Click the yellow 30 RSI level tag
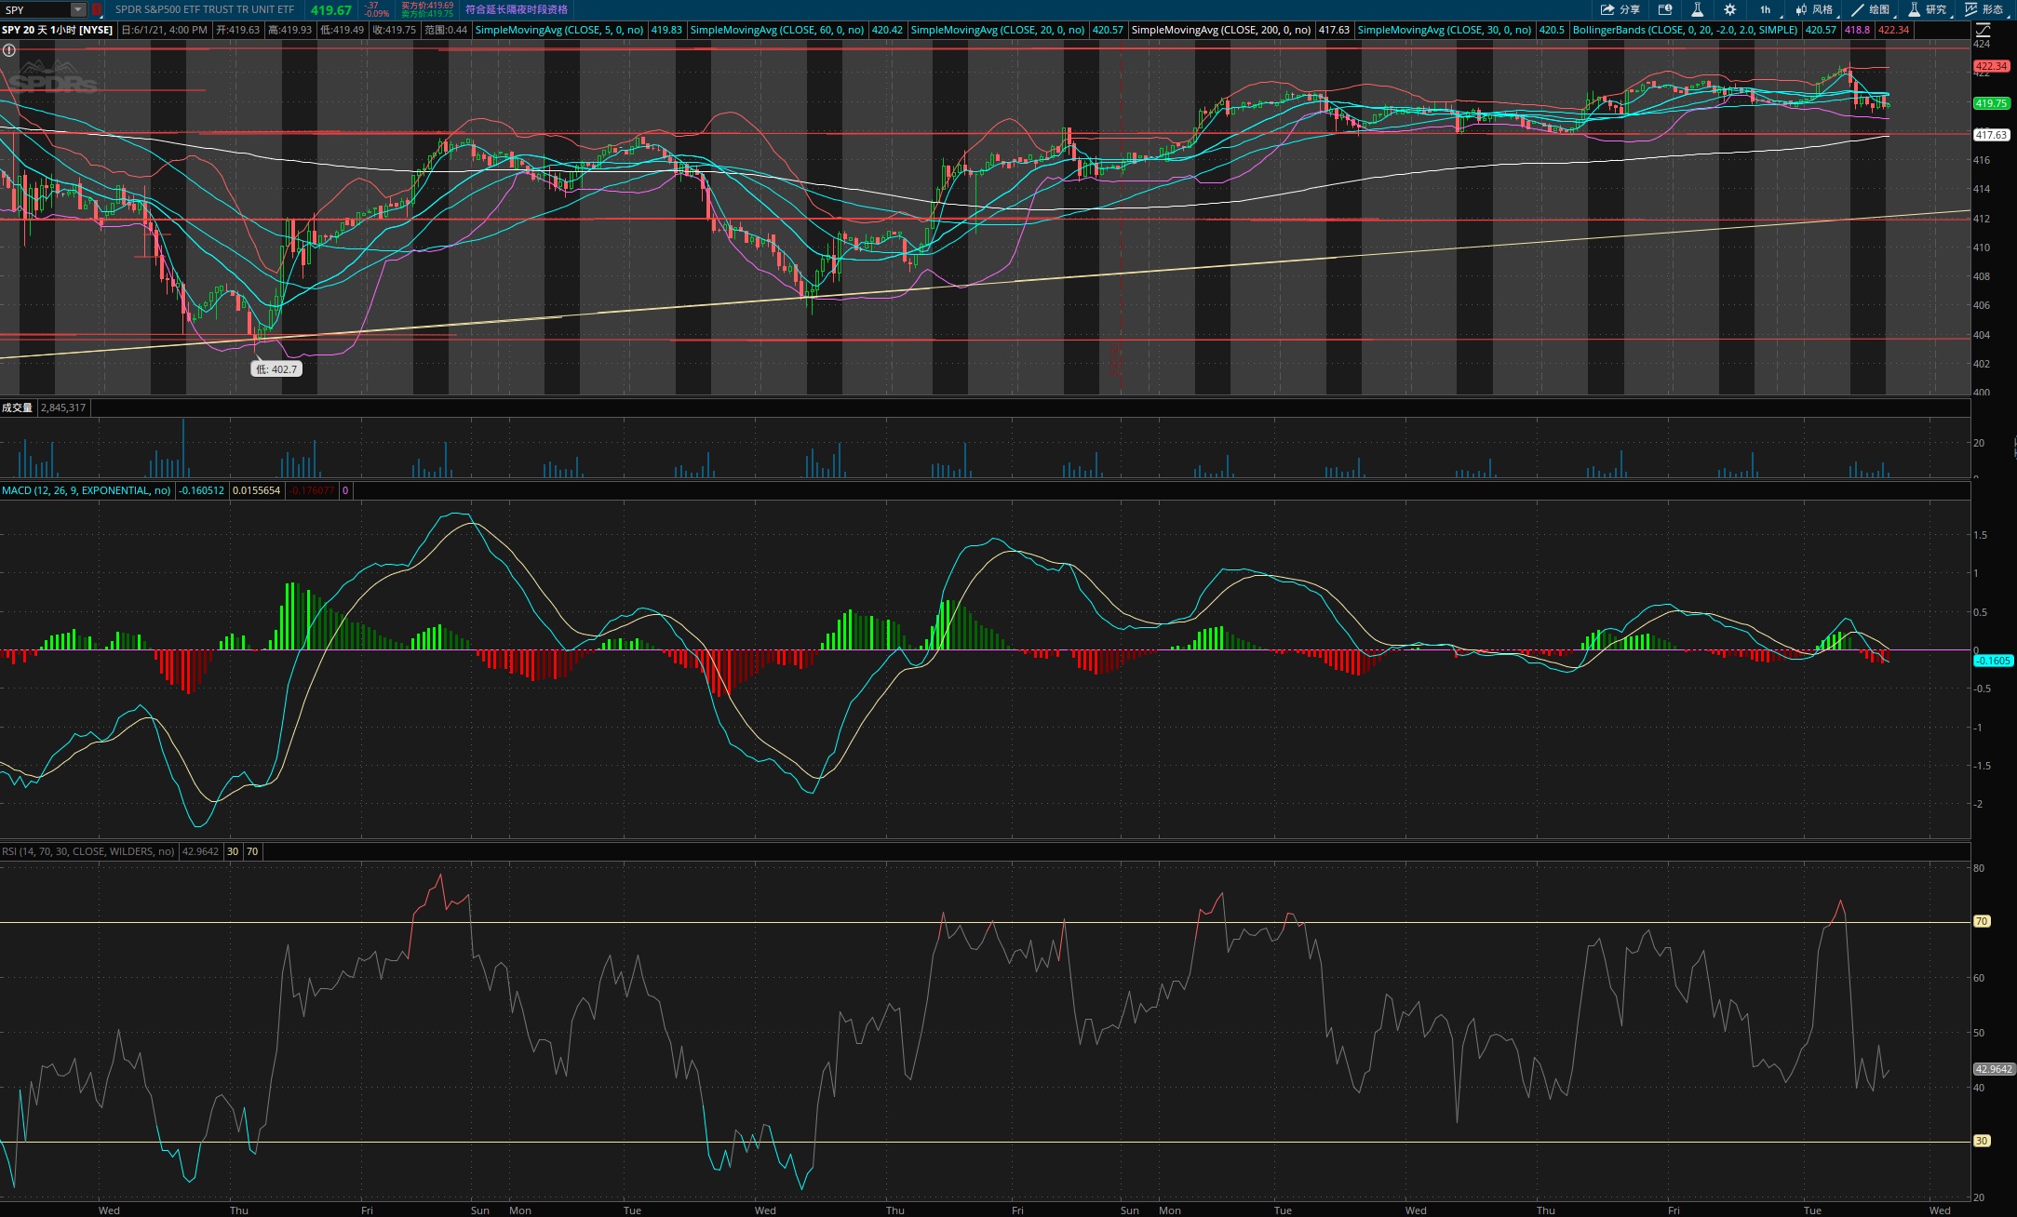This screenshot has width=2017, height=1217. [x=1982, y=1141]
